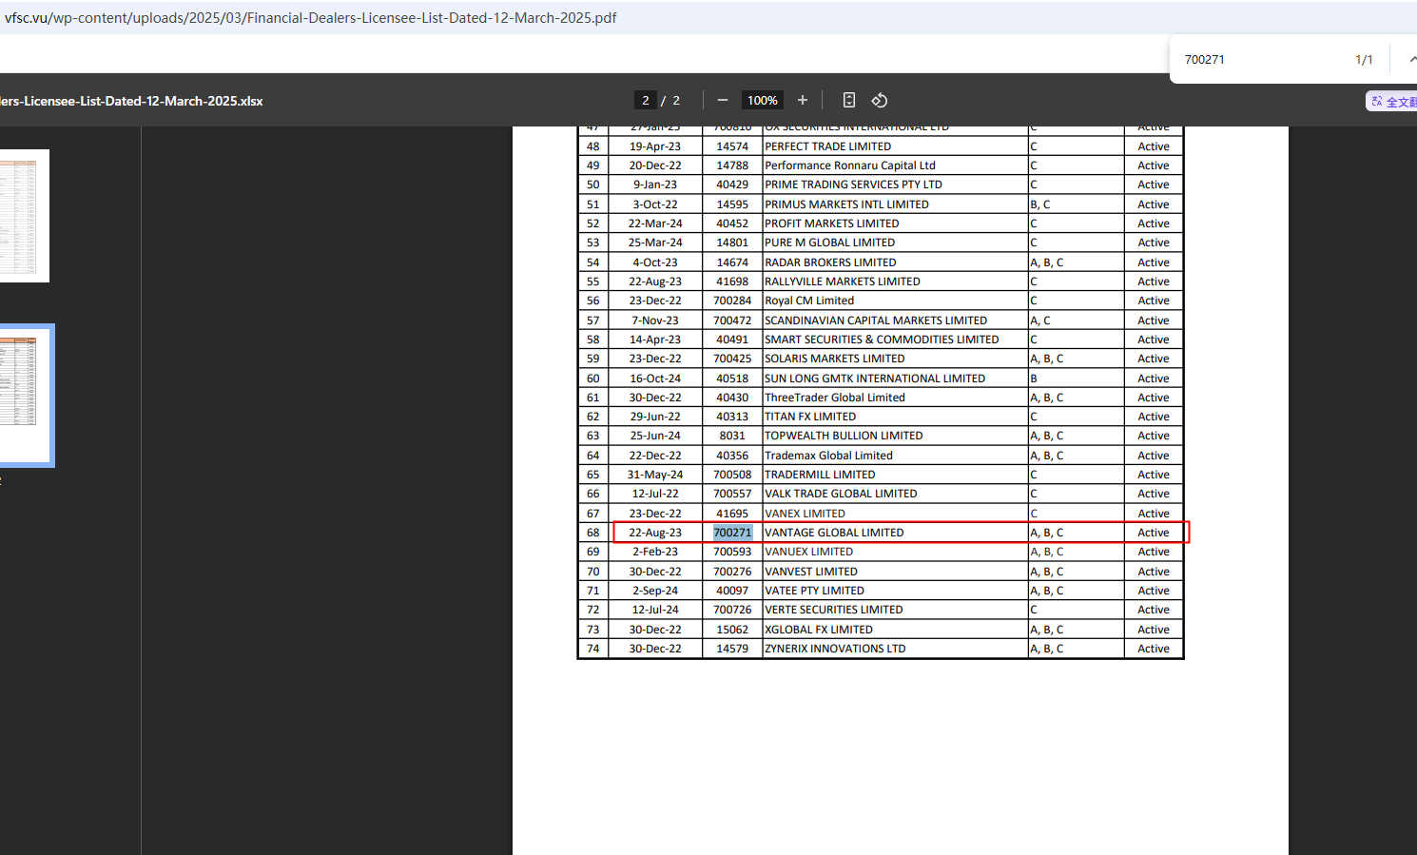Click the 22-Aug-23 date in row 68
This screenshot has height=855, width=1417.
pyautogui.click(x=655, y=533)
